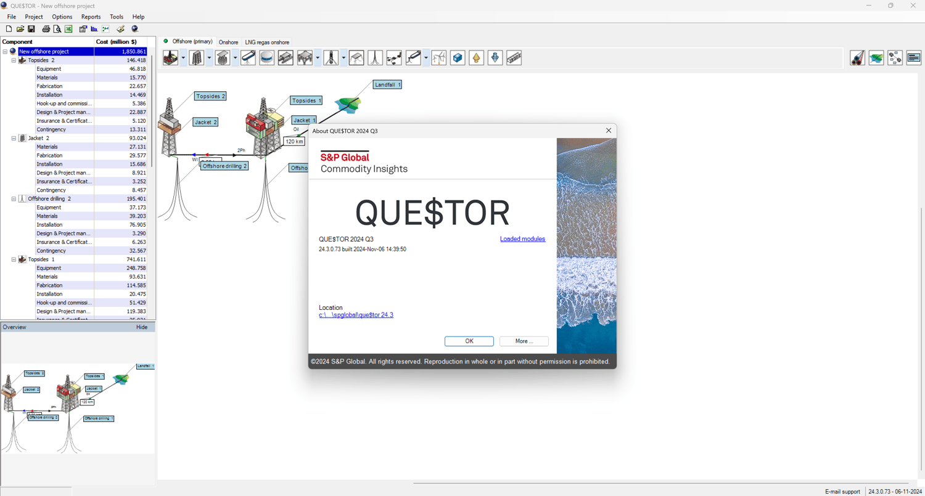The height and width of the screenshot is (496, 925).
Task: Export to Excel using the green spreadsheet icon
Action: point(68,29)
